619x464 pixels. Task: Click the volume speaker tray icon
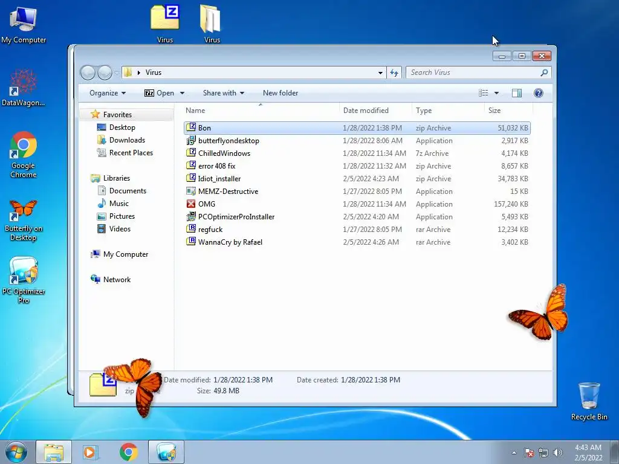click(x=557, y=453)
